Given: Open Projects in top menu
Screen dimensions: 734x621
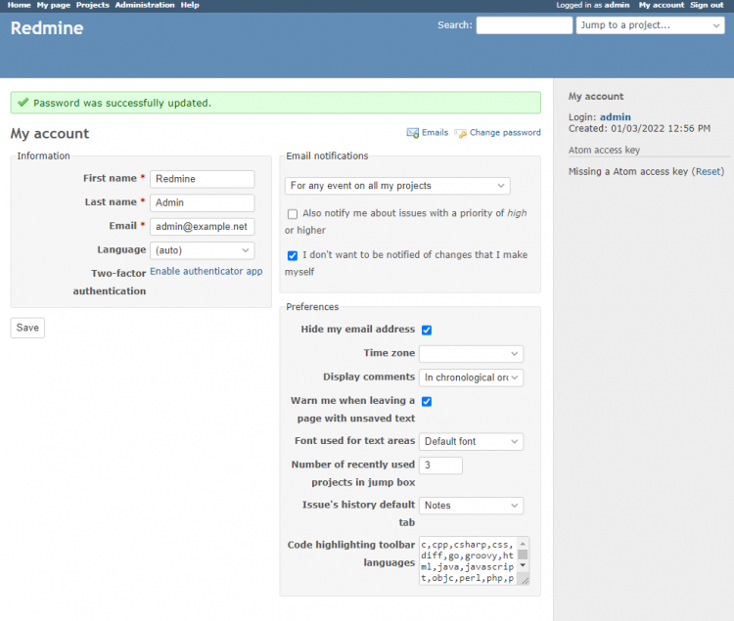Looking at the screenshot, I should click(x=93, y=5).
